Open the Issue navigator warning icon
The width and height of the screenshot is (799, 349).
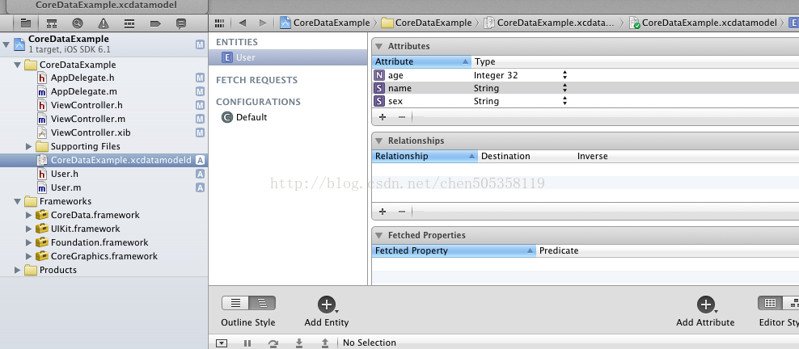point(104,23)
